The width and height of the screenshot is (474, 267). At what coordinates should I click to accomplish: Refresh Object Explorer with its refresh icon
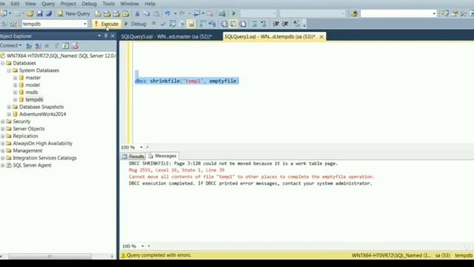click(x=65, y=46)
